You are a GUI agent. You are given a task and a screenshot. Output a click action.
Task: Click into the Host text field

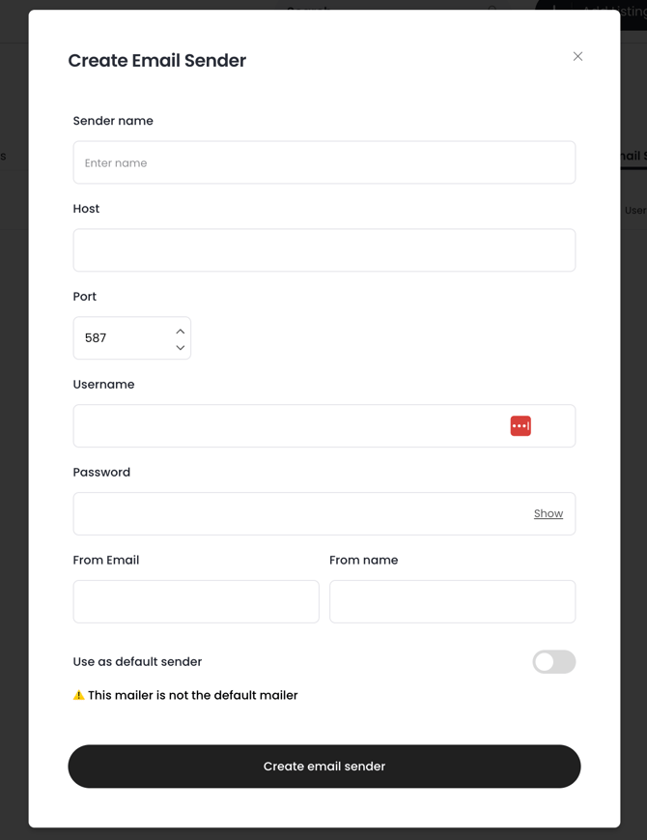tap(323, 250)
